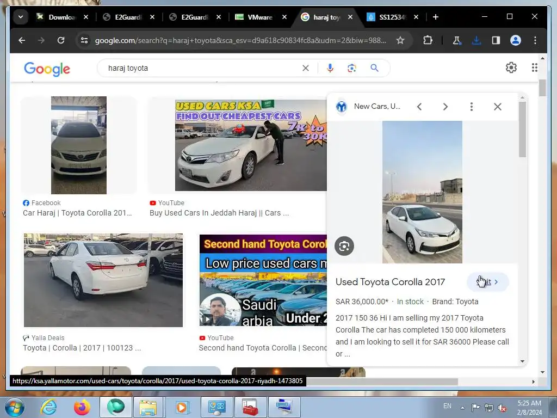Submit search with magnifier icon

[374, 68]
